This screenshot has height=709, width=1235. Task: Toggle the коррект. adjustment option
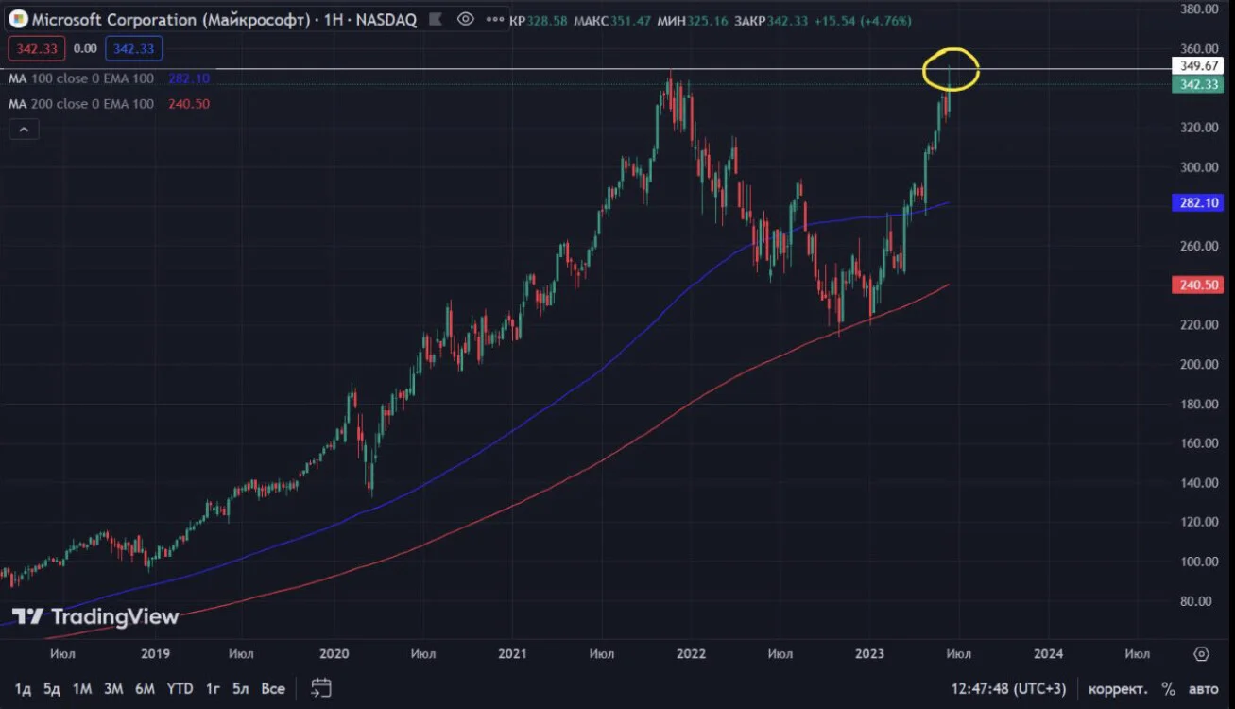tap(1117, 688)
